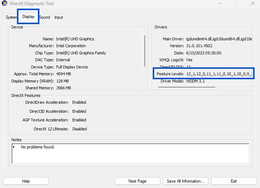This screenshot has height=188, width=260.
Task: Click the DirectX Diagnostic Tool title icon
Action: 5,3
